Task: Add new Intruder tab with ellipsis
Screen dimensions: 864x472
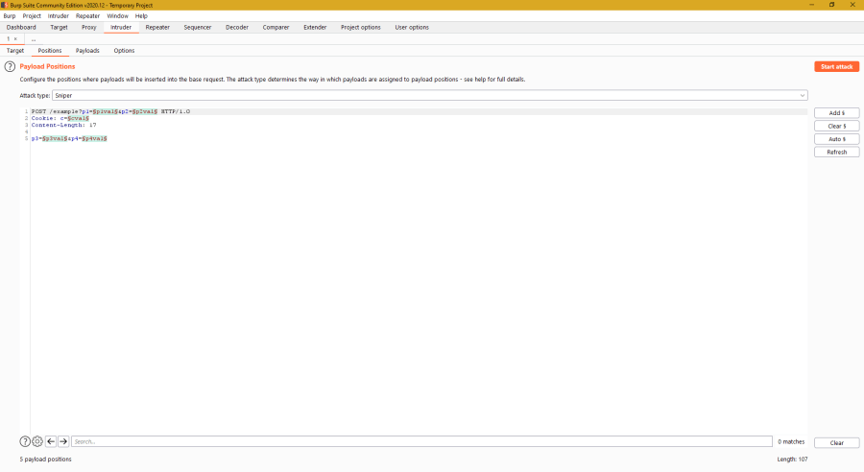Action: tap(34, 39)
